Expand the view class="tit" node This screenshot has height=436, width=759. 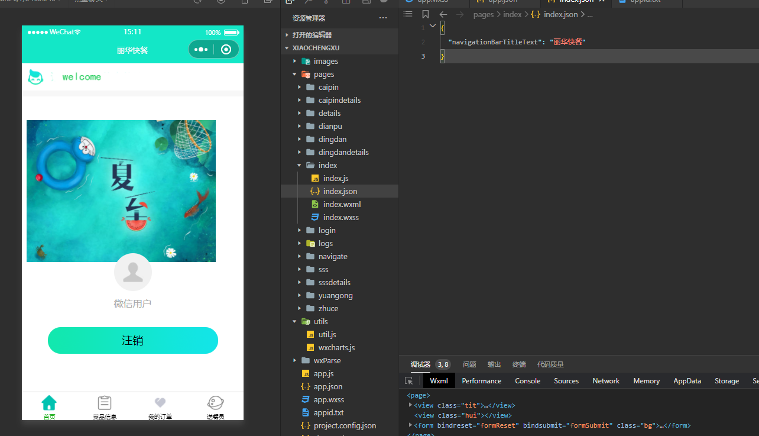(x=411, y=405)
